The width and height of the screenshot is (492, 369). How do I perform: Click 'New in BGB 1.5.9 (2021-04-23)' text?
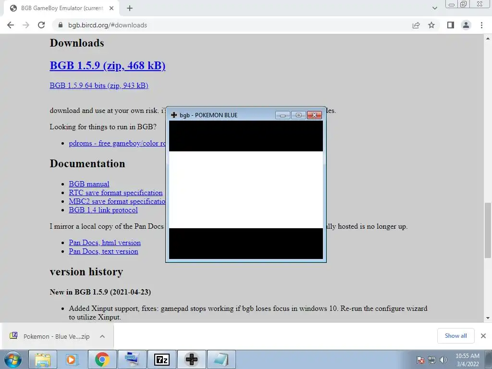pos(100,292)
